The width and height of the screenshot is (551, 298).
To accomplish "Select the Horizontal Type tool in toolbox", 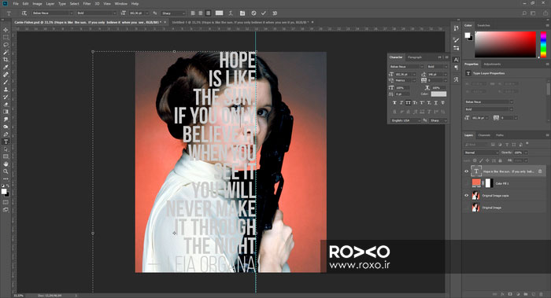I will 6,142.
